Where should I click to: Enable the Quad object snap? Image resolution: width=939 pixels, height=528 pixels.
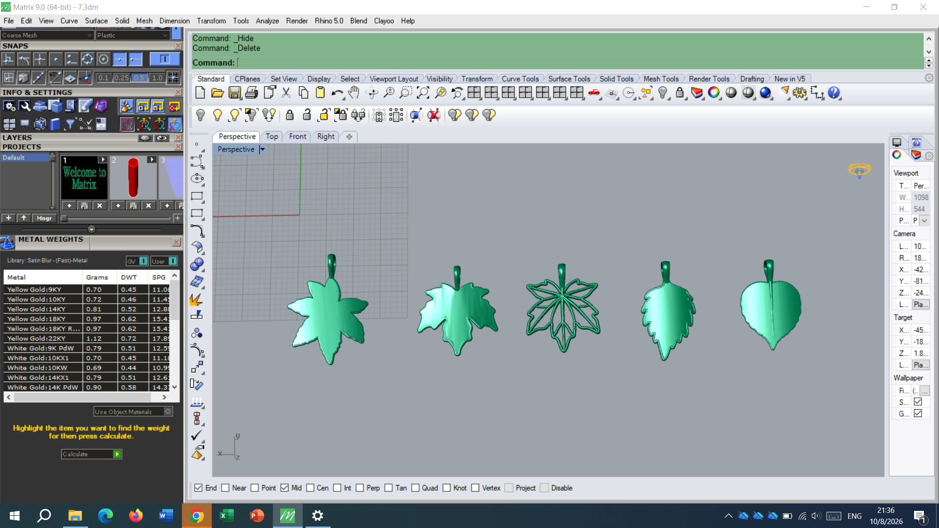click(x=415, y=488)
